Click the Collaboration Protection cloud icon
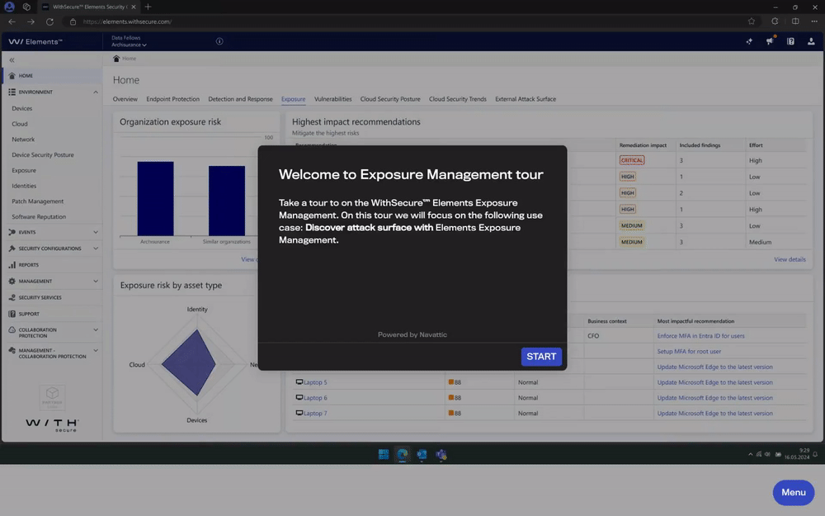This screenshot has height=516, width=825. (12, 330)
